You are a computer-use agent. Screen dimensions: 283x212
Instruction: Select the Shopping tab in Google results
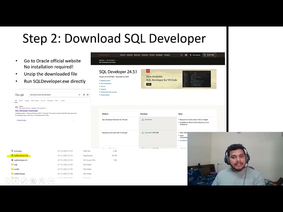click(50, 101)
